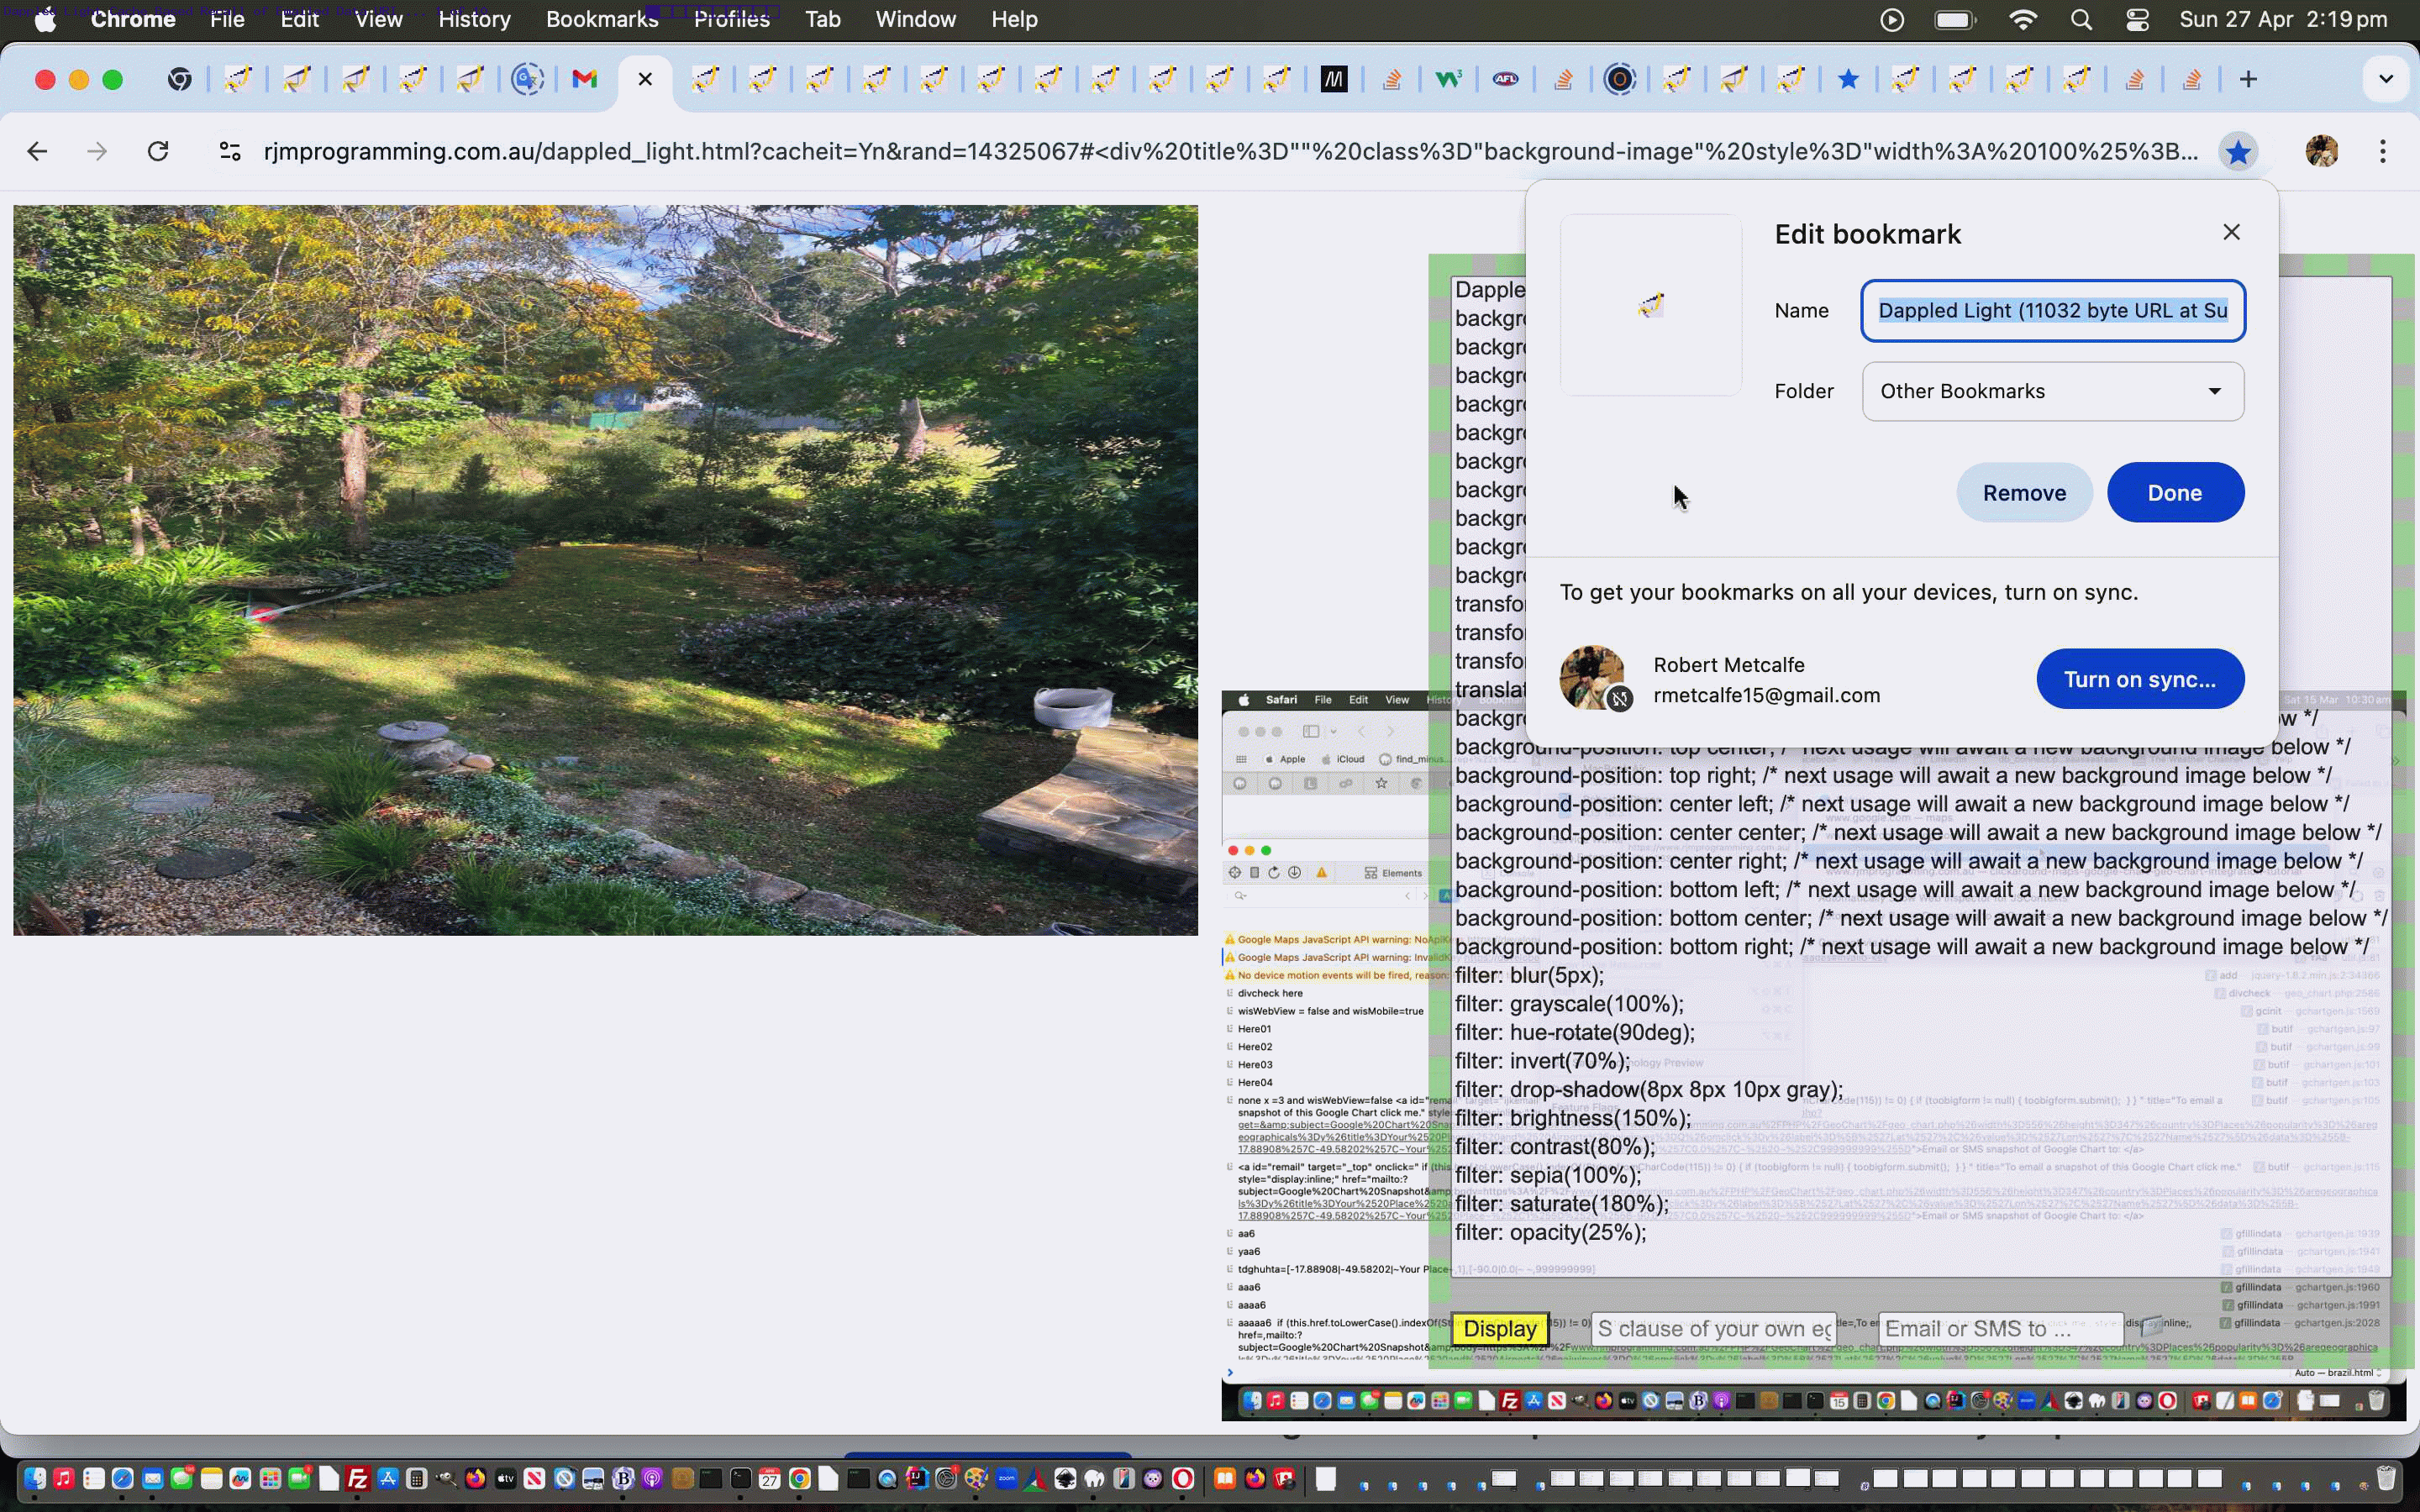Screen dimensions: 2420x1512
Task: Click the Robert Metcalfe account avatar
Action: (1592, 677)
